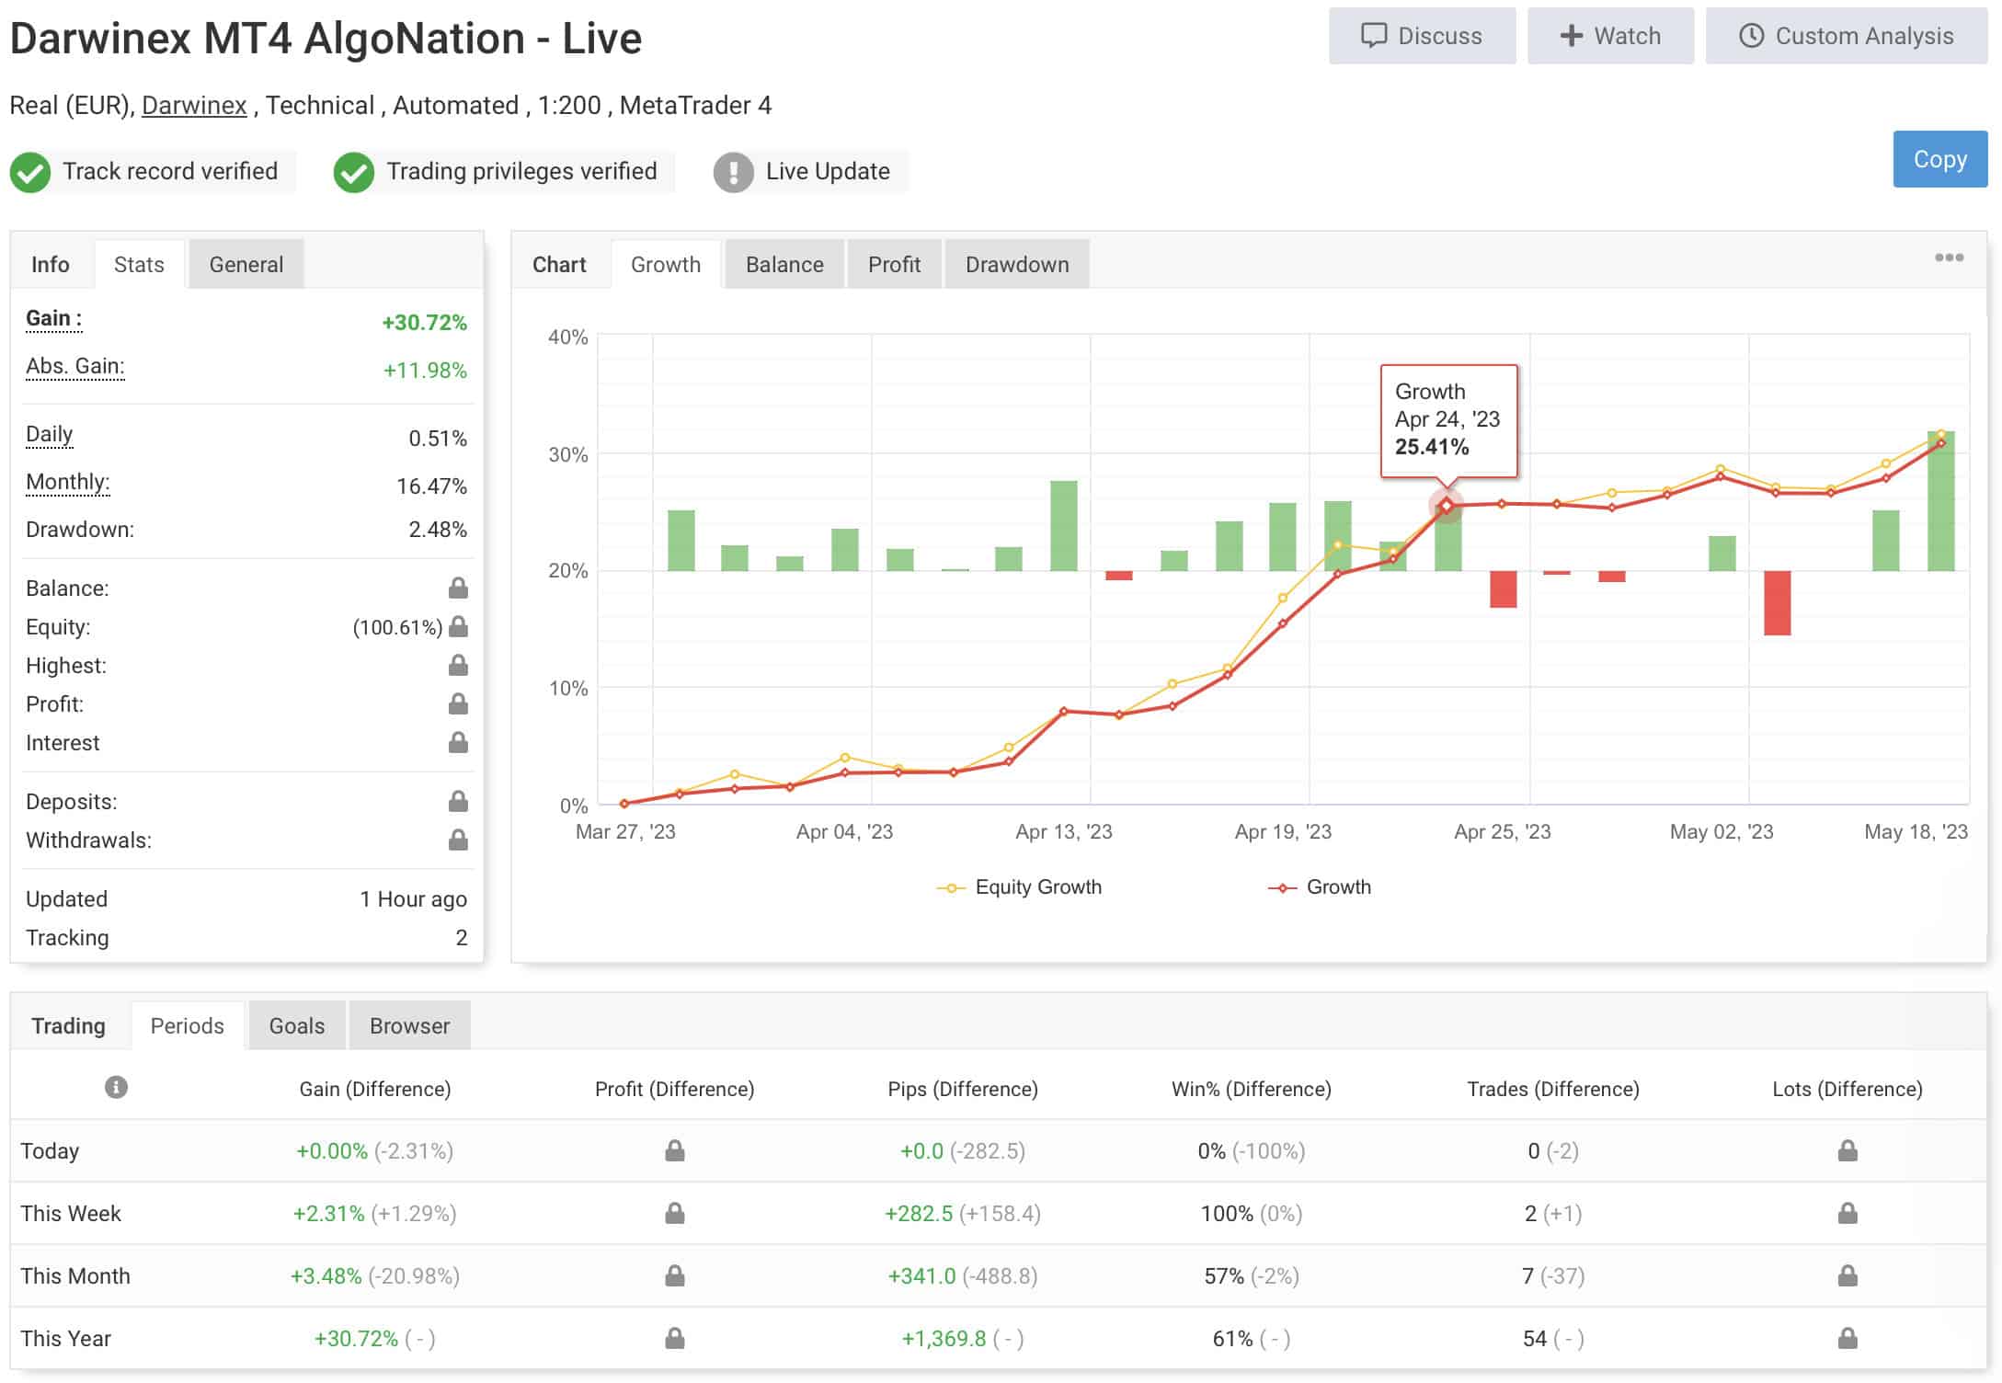Click the info icon in Periods table
Image resolution: width=2002 pixels, height=1383 pixels.
point(116,1087)
